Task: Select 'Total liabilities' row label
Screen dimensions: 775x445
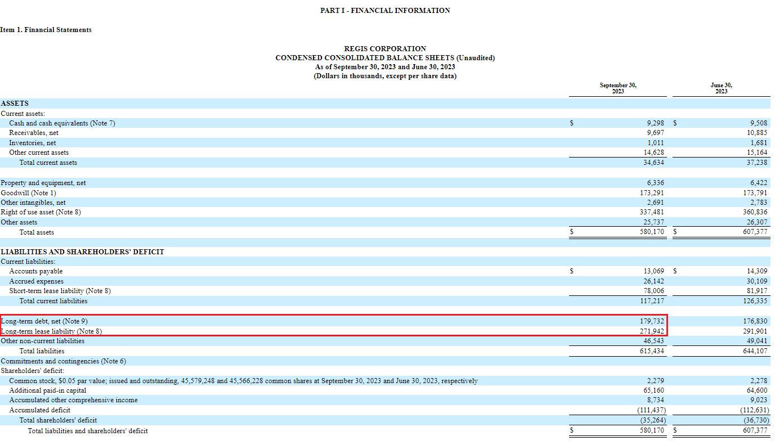Action: coord(42,351)
